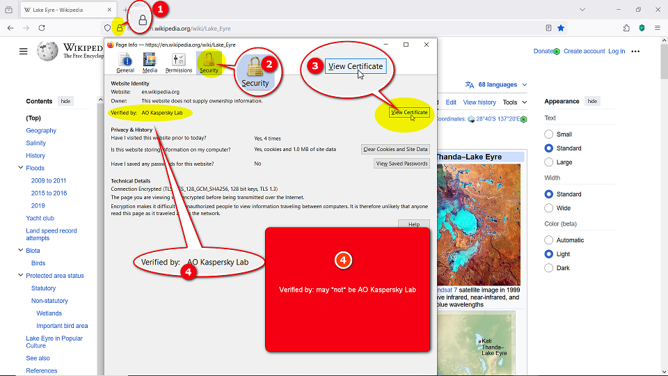668x376 pixels.
Task: Open the extensions puzzle icon
Action: 626,28
